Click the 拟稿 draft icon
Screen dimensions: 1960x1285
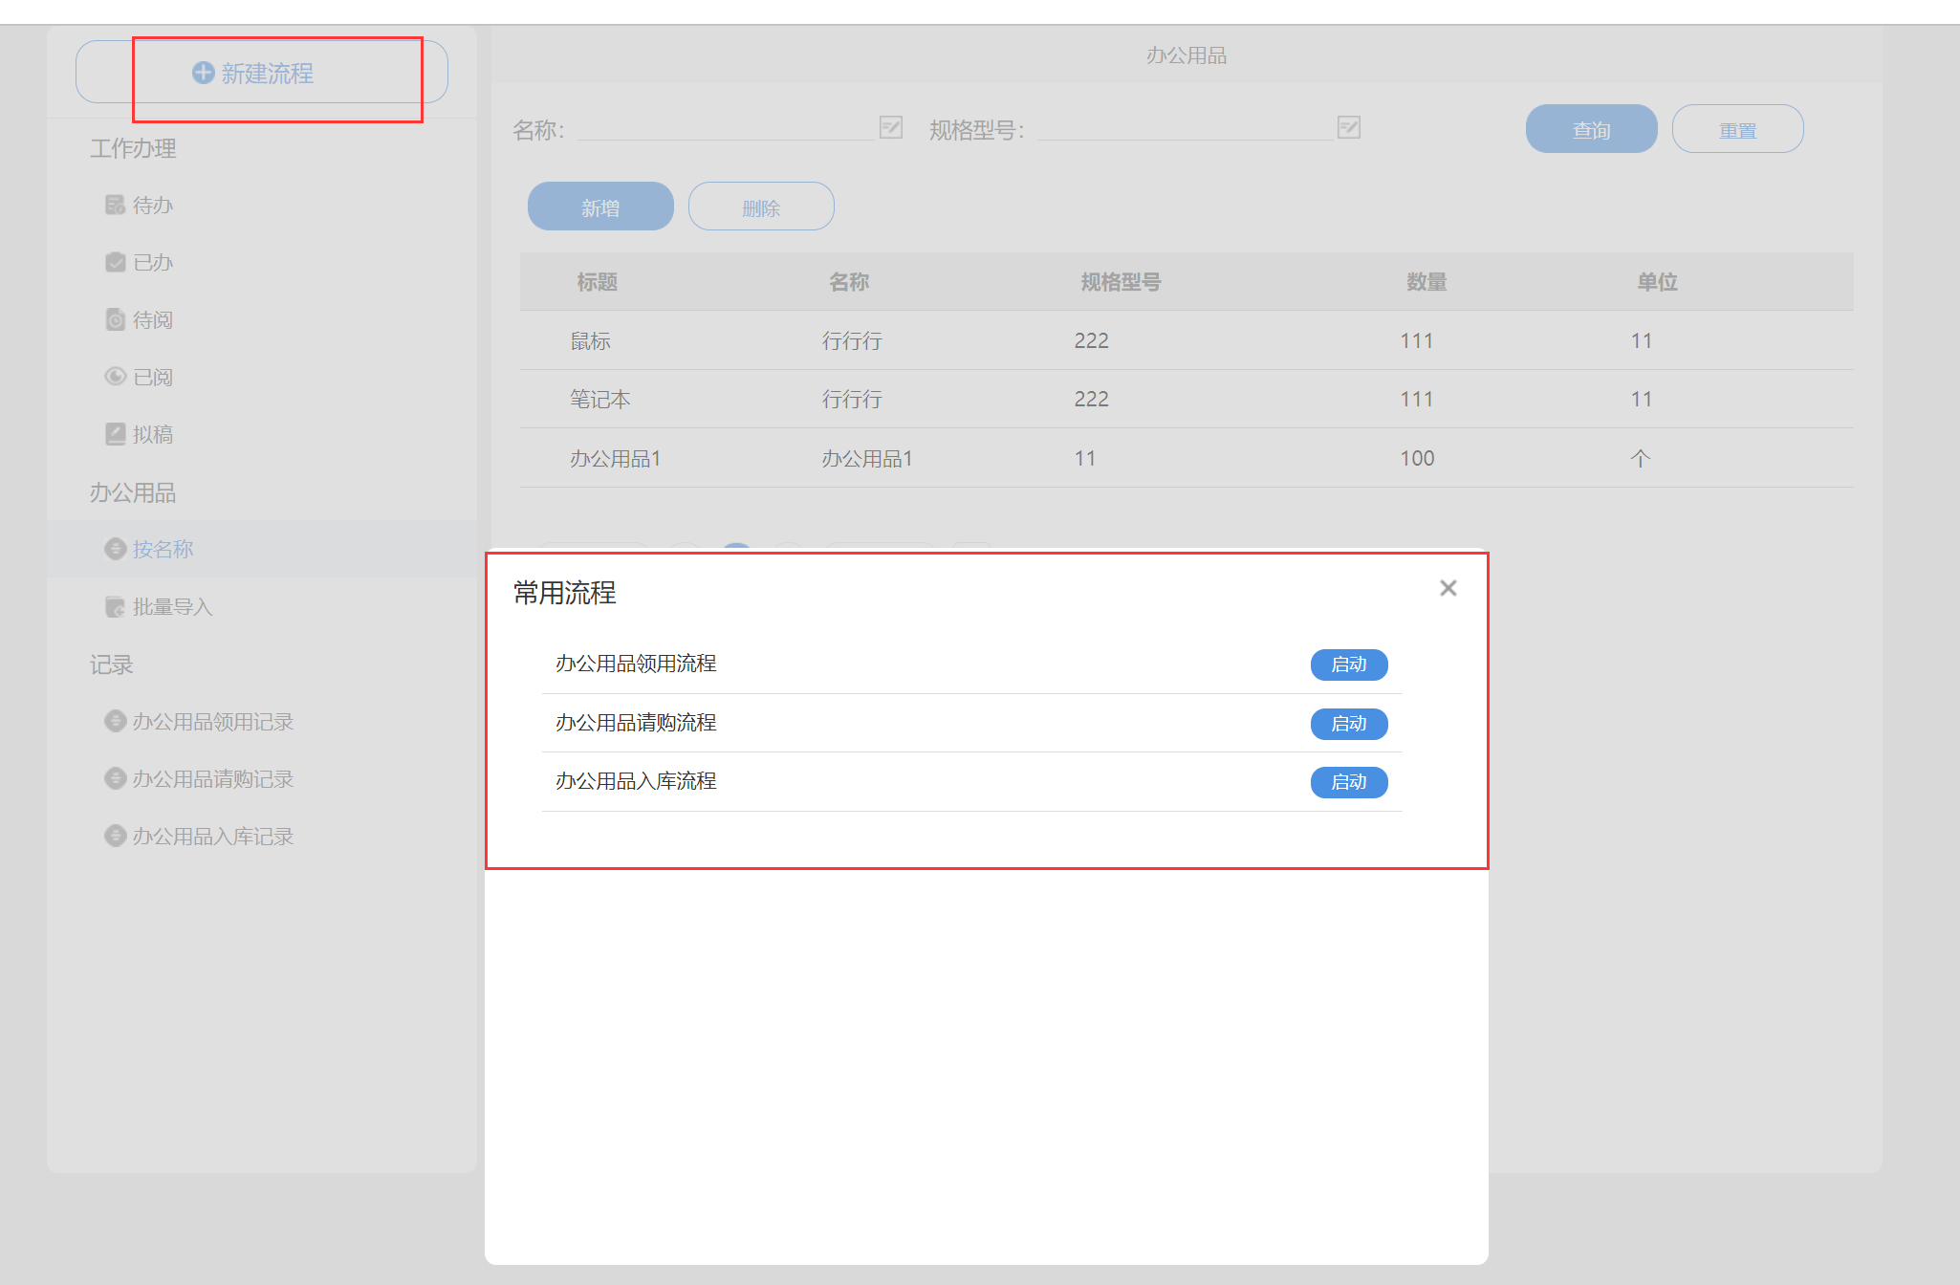[115, 434]
